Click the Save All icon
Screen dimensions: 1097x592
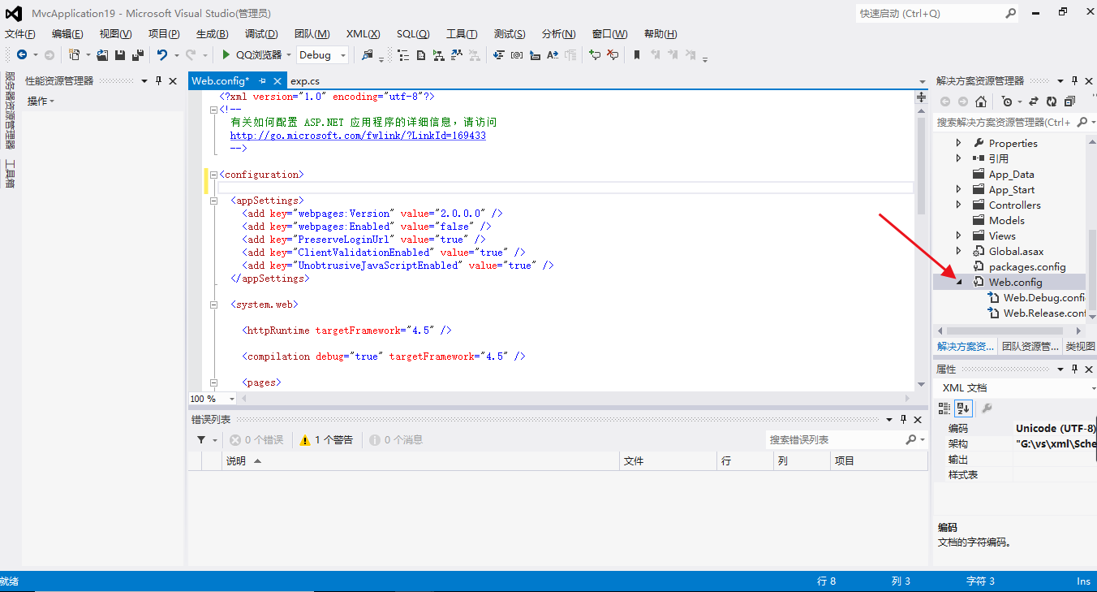coord(137,55)
